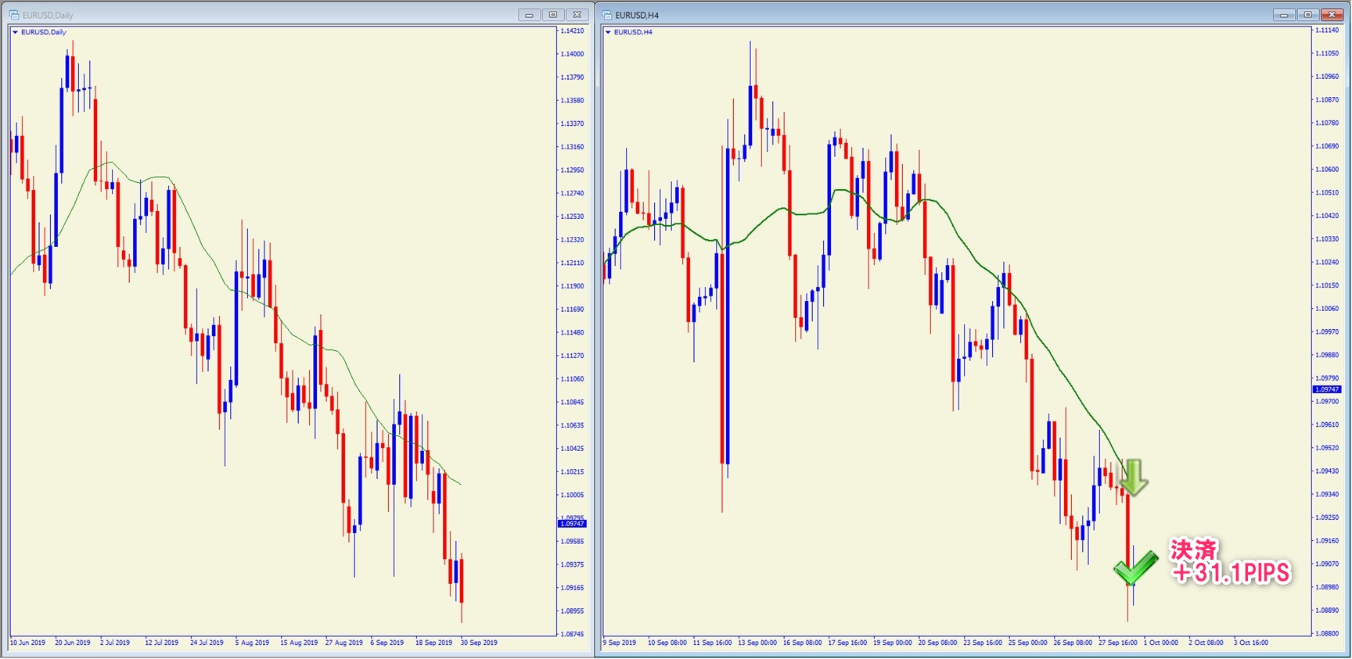The width and height of the screenshot is (1352, 659).
Task: Restore the EURUSD,Daily chart window size
Action: coord(553,15)
